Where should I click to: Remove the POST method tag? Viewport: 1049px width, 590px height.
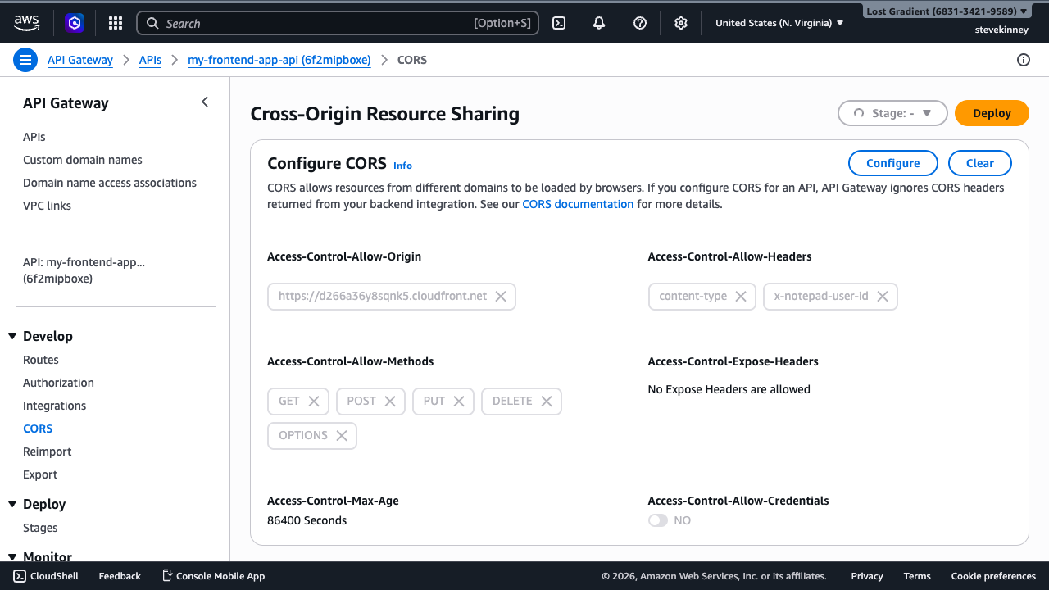(390, 401)
